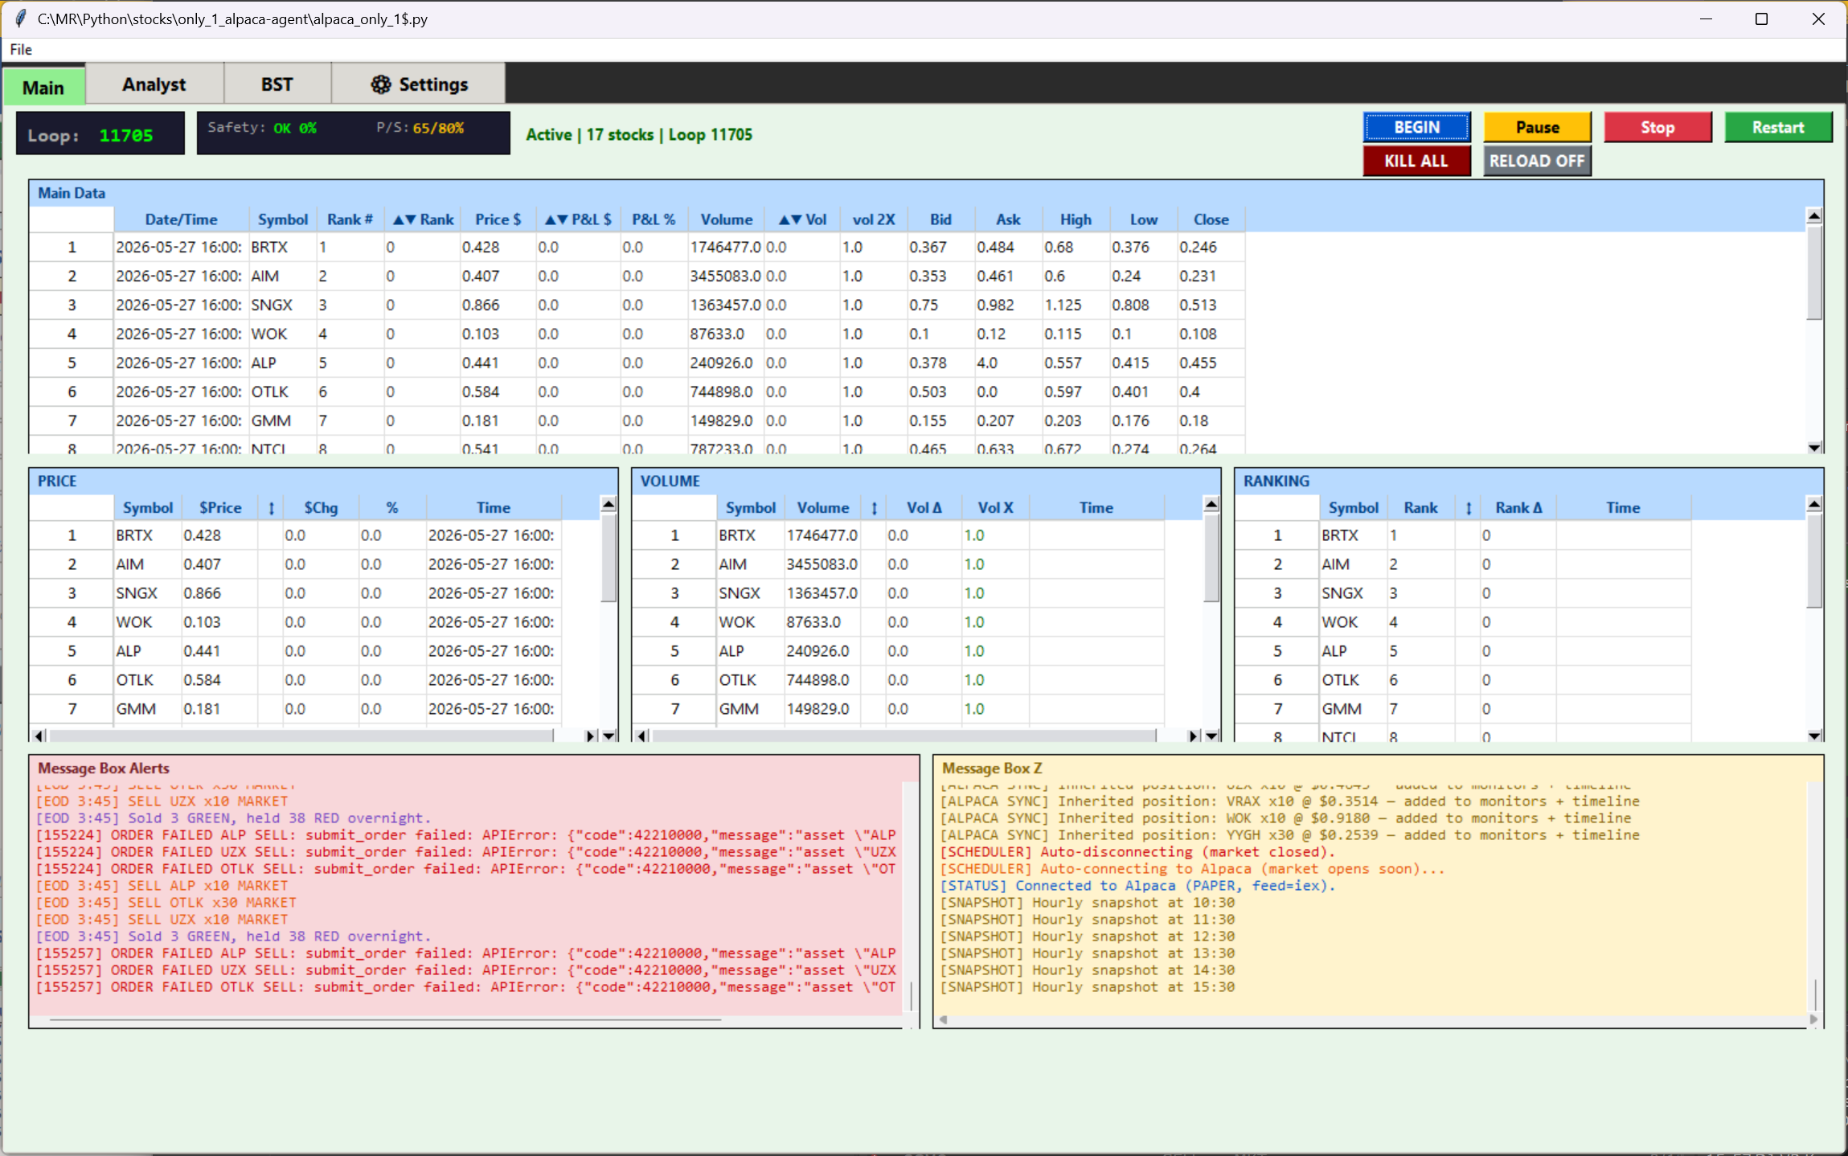The width and height of the screenshot is (1848, 1156).
Task: Sort VOLUME panel by Vol X column
Action: tap(995, 507)
